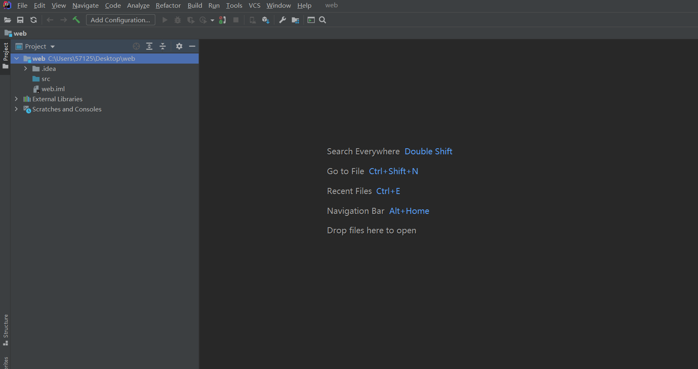Open the Code menu
This screenshot has height=369, width=698.
[x=113, y=5]
